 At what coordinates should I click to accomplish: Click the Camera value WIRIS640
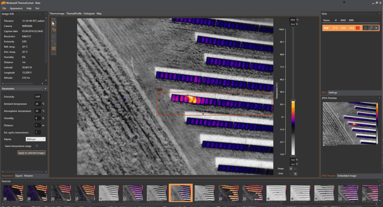[x=27, y=26]
